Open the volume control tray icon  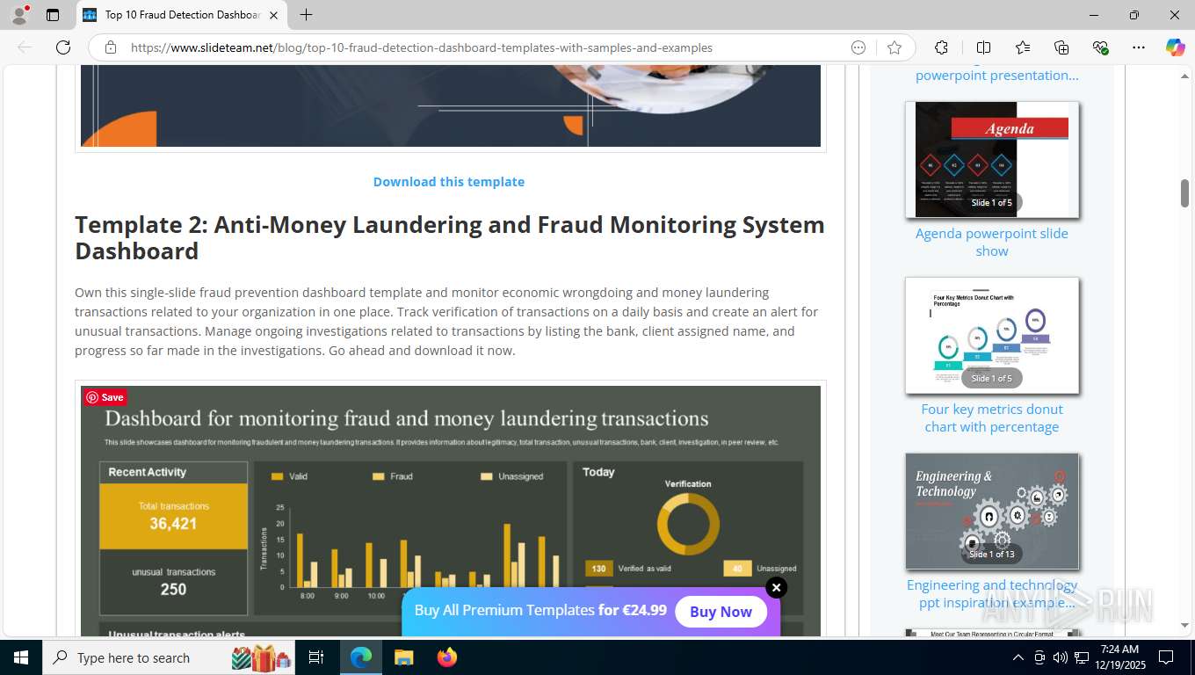(x=1060, y=657)
